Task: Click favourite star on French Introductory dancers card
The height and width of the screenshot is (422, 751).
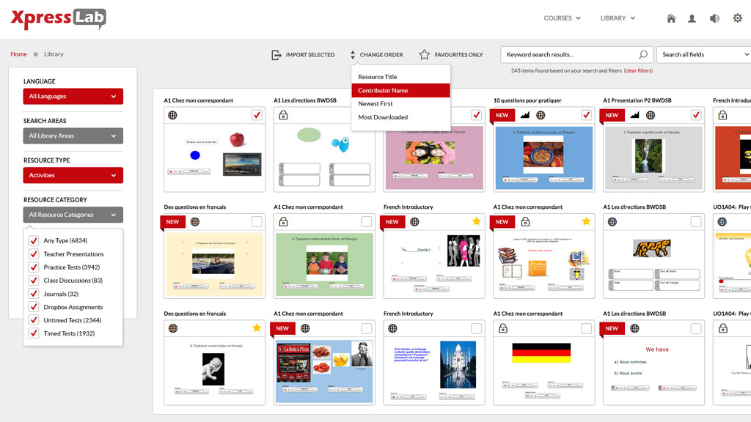Action: [476, 221]
